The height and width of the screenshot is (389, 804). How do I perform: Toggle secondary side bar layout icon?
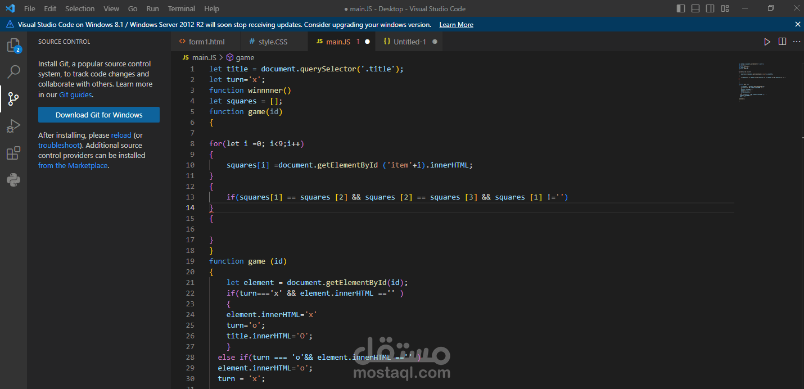pos(710,8)
